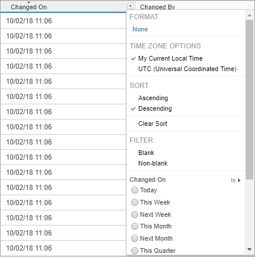
Task: Choose UTC (Universal Coordinated Time)
Action: pos(187,69)
